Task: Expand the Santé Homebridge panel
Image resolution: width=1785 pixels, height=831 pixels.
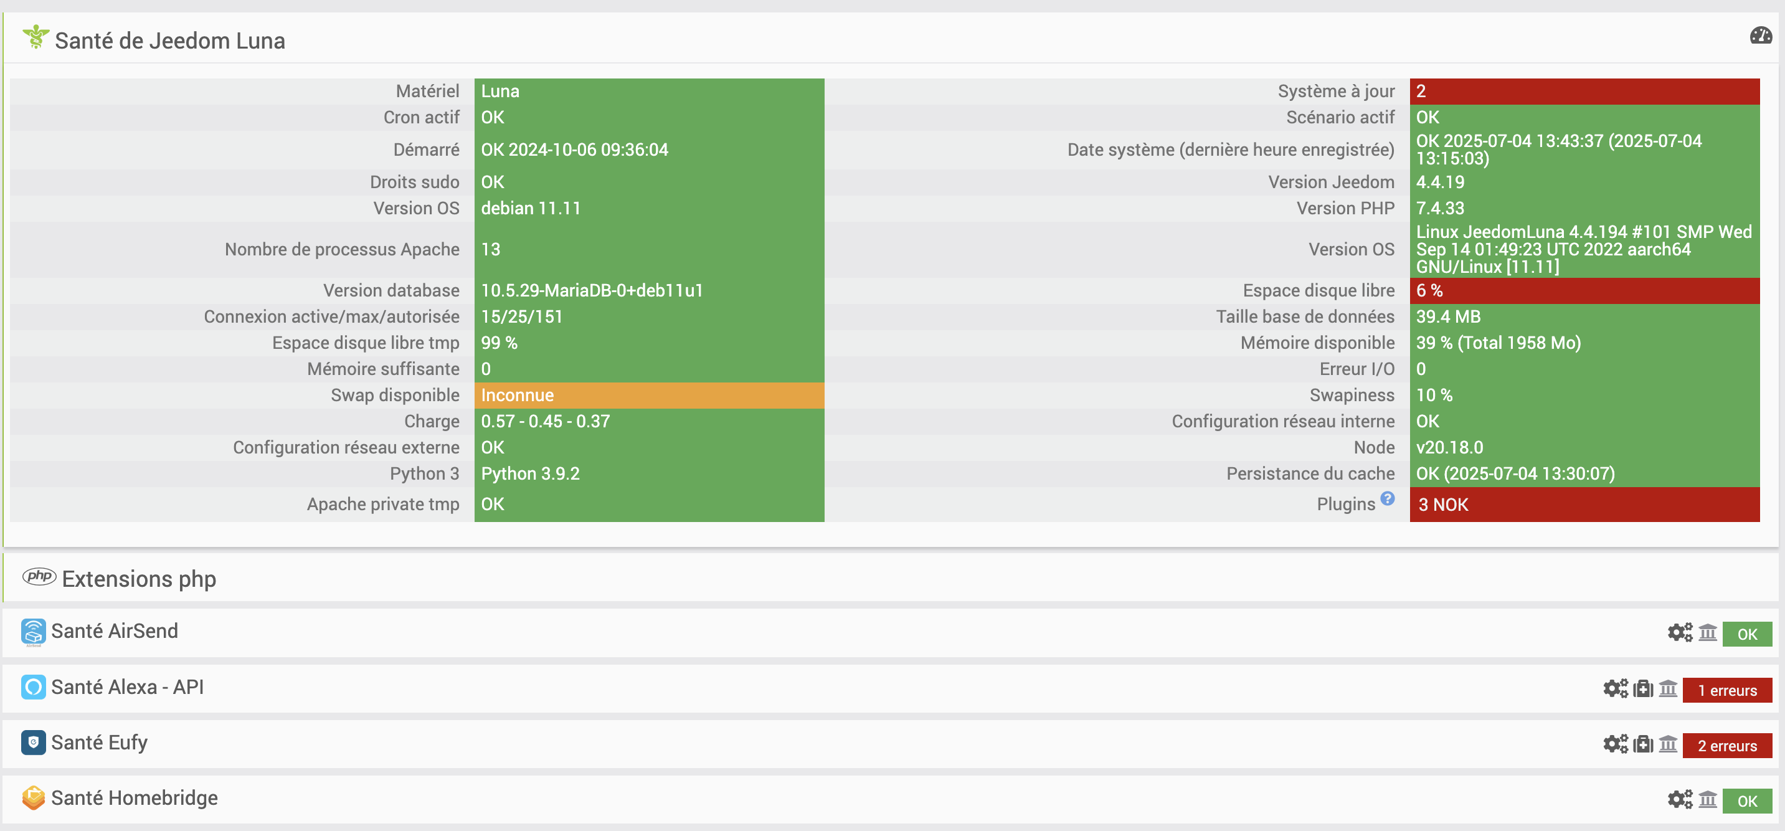Action: pyautogui.click(x=135, y=798)
